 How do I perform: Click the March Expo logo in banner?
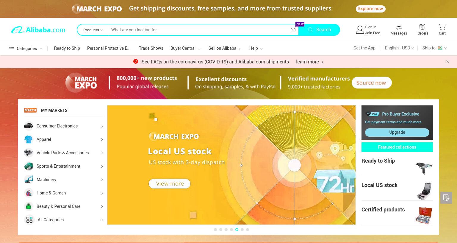pos(81,82)
